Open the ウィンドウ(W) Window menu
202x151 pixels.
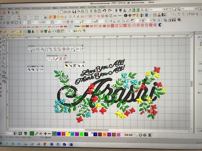(x=92, y=7)
